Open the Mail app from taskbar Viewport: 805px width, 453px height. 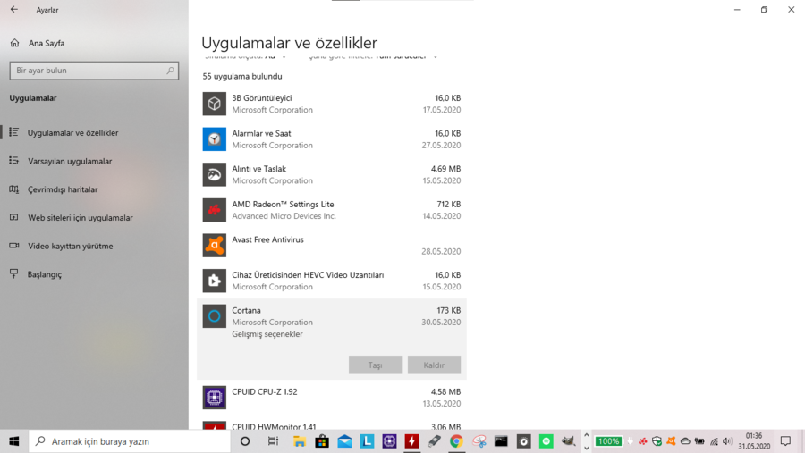coord(344,441)
